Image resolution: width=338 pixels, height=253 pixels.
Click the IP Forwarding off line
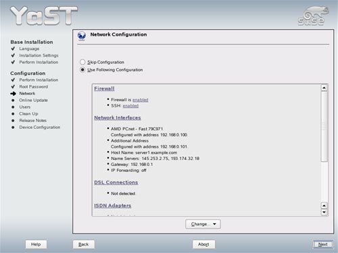point(128,170)
